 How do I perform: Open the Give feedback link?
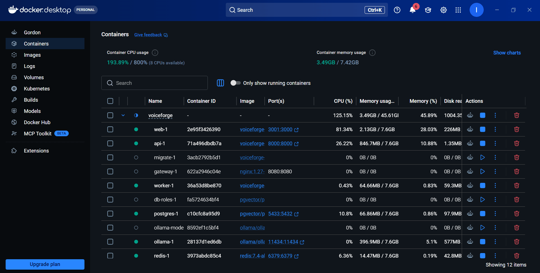pos(151,35)
